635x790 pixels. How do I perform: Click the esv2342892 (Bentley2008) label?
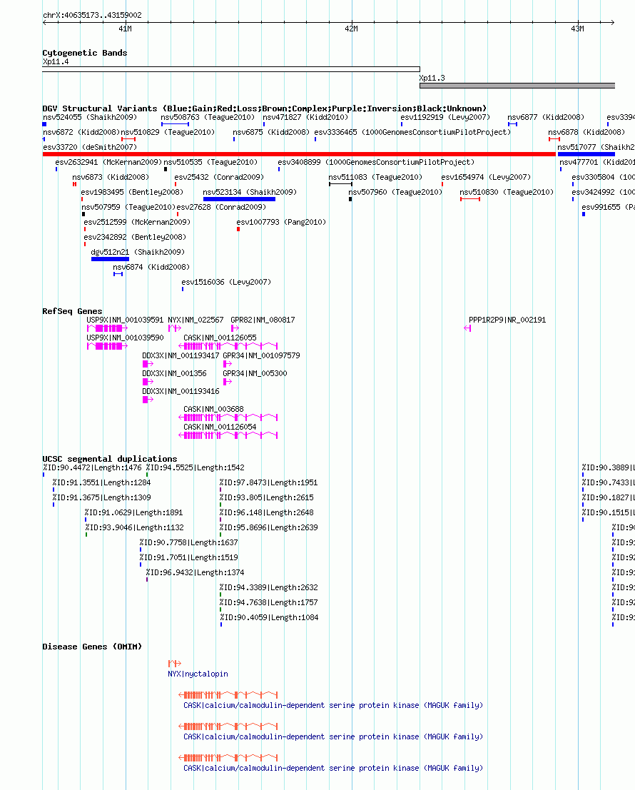[x=135, y=238]
